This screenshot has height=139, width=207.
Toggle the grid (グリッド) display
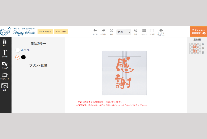144,31
